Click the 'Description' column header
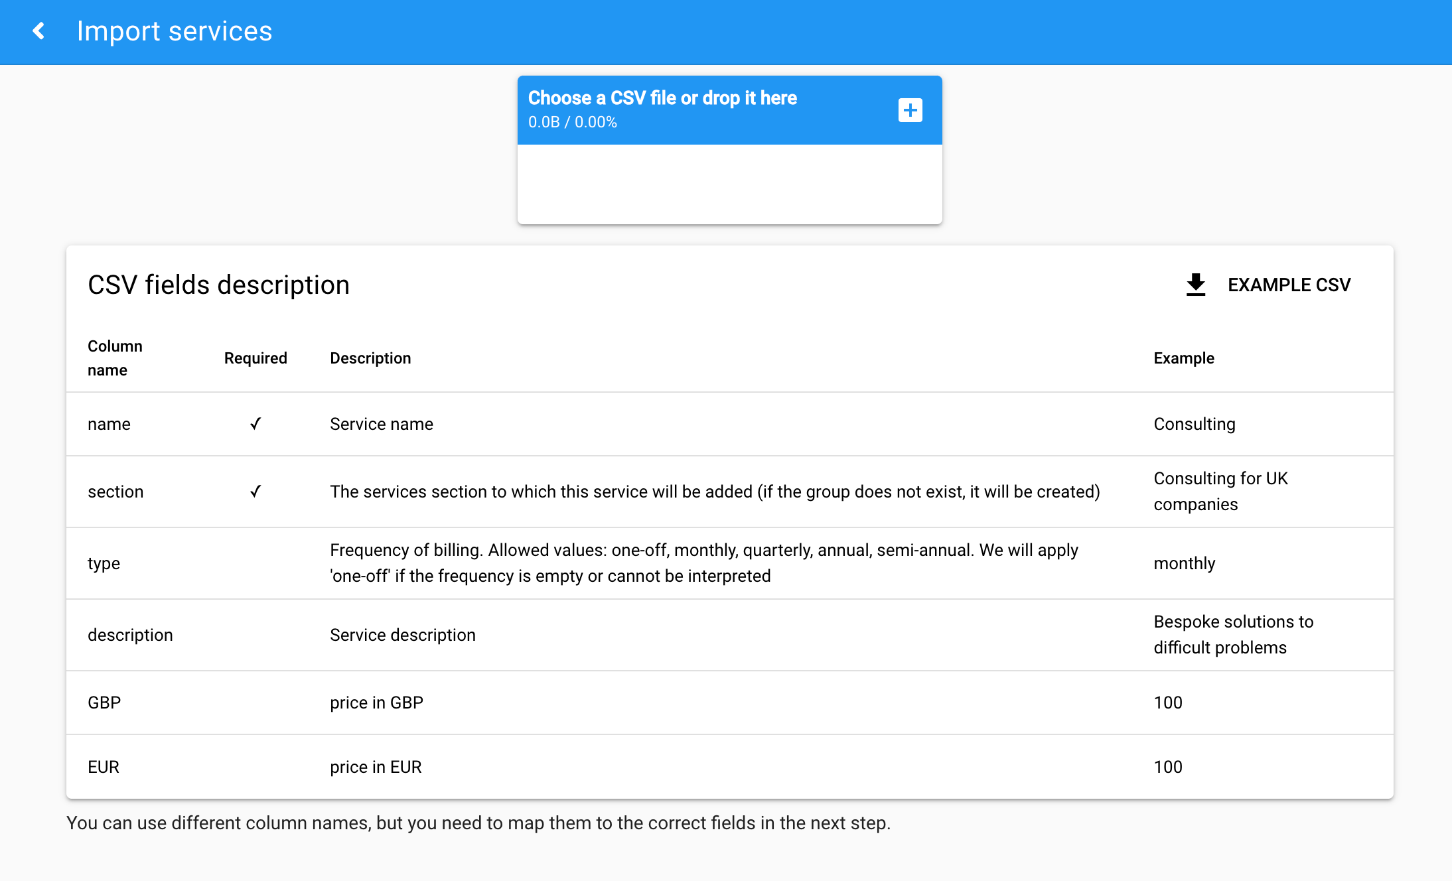This screenshot has width=1452, height=881. [370, 358]
